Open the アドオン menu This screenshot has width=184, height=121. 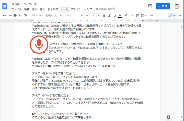[x=76, y=9]
